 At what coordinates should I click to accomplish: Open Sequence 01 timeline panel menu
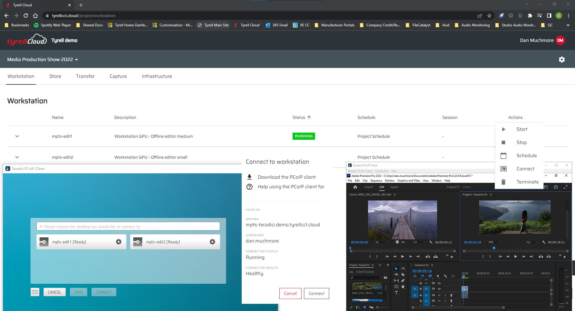[x=432, y=265]
